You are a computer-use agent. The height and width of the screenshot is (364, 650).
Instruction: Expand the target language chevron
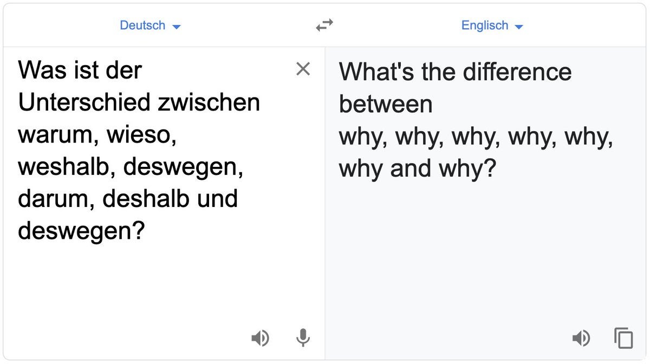(x=519, y=25)
